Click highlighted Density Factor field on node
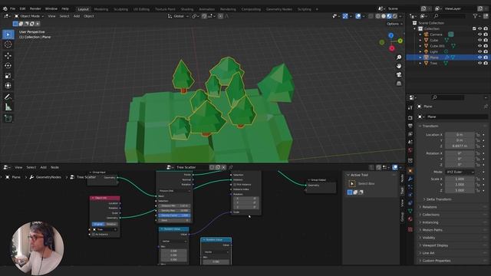491x276 pixels. click(174, 215)
